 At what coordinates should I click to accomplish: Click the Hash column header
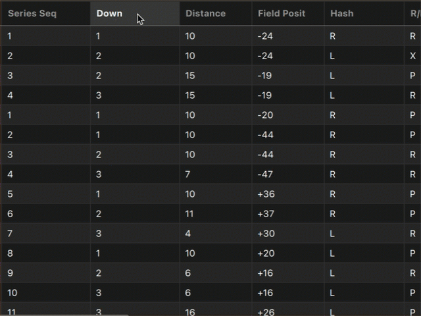(342, 13)
